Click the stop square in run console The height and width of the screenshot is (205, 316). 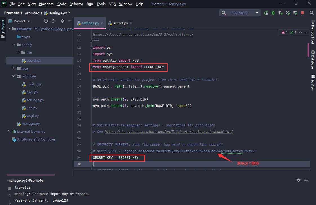click(10, 188)
